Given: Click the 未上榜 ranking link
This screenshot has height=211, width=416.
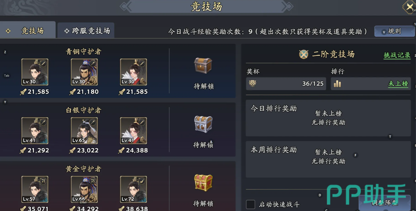Looking at the screenshot, I should coord(398,84).
